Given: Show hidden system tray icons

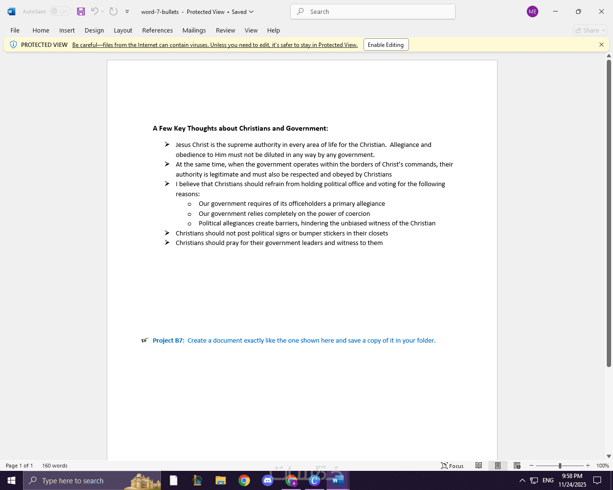Looking at the screenshot, I should 522,480.
